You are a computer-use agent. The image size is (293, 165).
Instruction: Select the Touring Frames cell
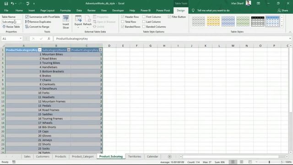coord(56,119)
